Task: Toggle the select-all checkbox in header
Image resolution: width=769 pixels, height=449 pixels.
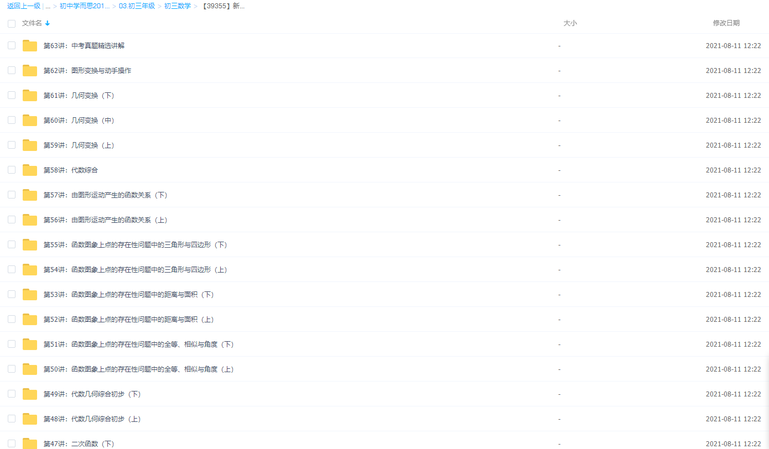Action: (x=12, y=23)
